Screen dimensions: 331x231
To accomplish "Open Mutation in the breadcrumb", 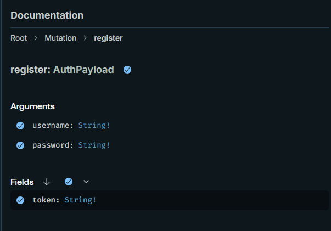I will (x=60, y=38).
